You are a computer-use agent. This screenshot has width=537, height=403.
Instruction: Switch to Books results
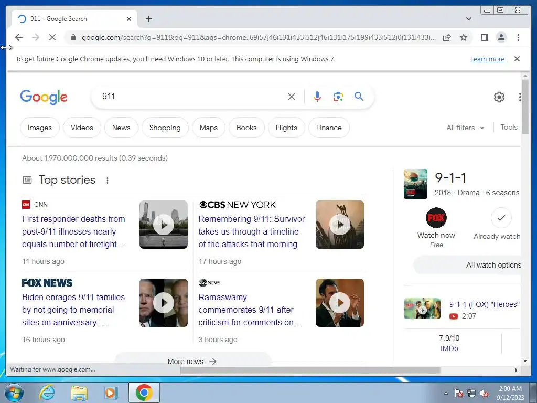[246, 128]
